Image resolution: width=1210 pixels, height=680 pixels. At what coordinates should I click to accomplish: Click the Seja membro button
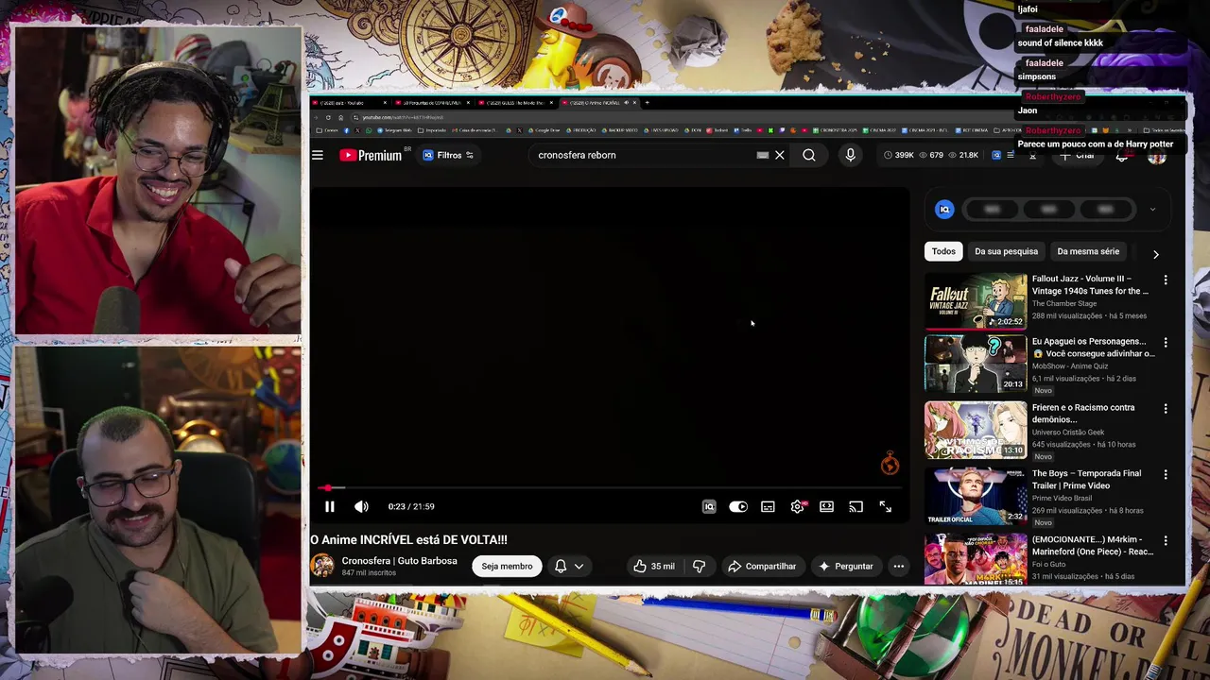507,566
